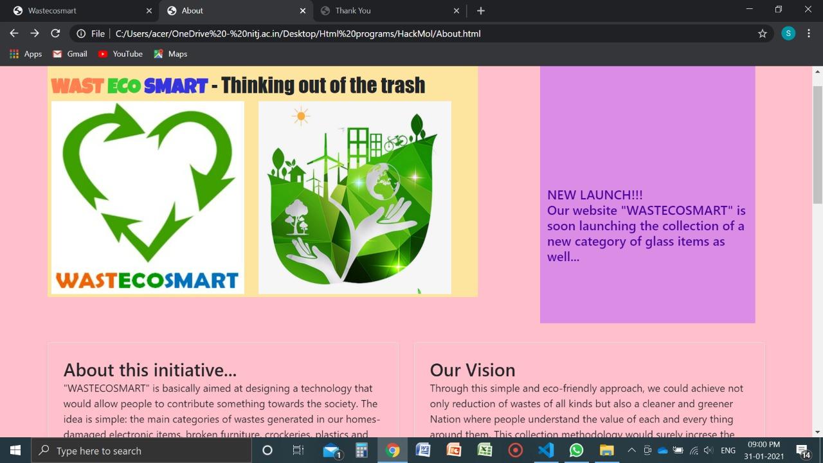Image resolution: width=823 pixels, height=463 pixels.
Task: Open the clock showing 09:00 PM
Action: coord(764,450)
